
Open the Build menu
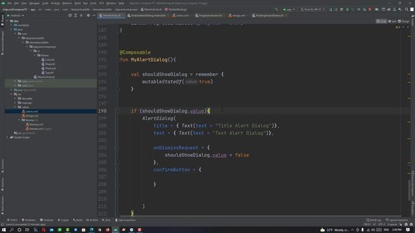pyautogui.click(x=78, y=3)
